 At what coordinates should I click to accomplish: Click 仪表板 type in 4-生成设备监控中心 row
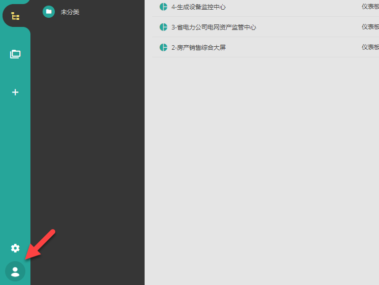(370, 7)
